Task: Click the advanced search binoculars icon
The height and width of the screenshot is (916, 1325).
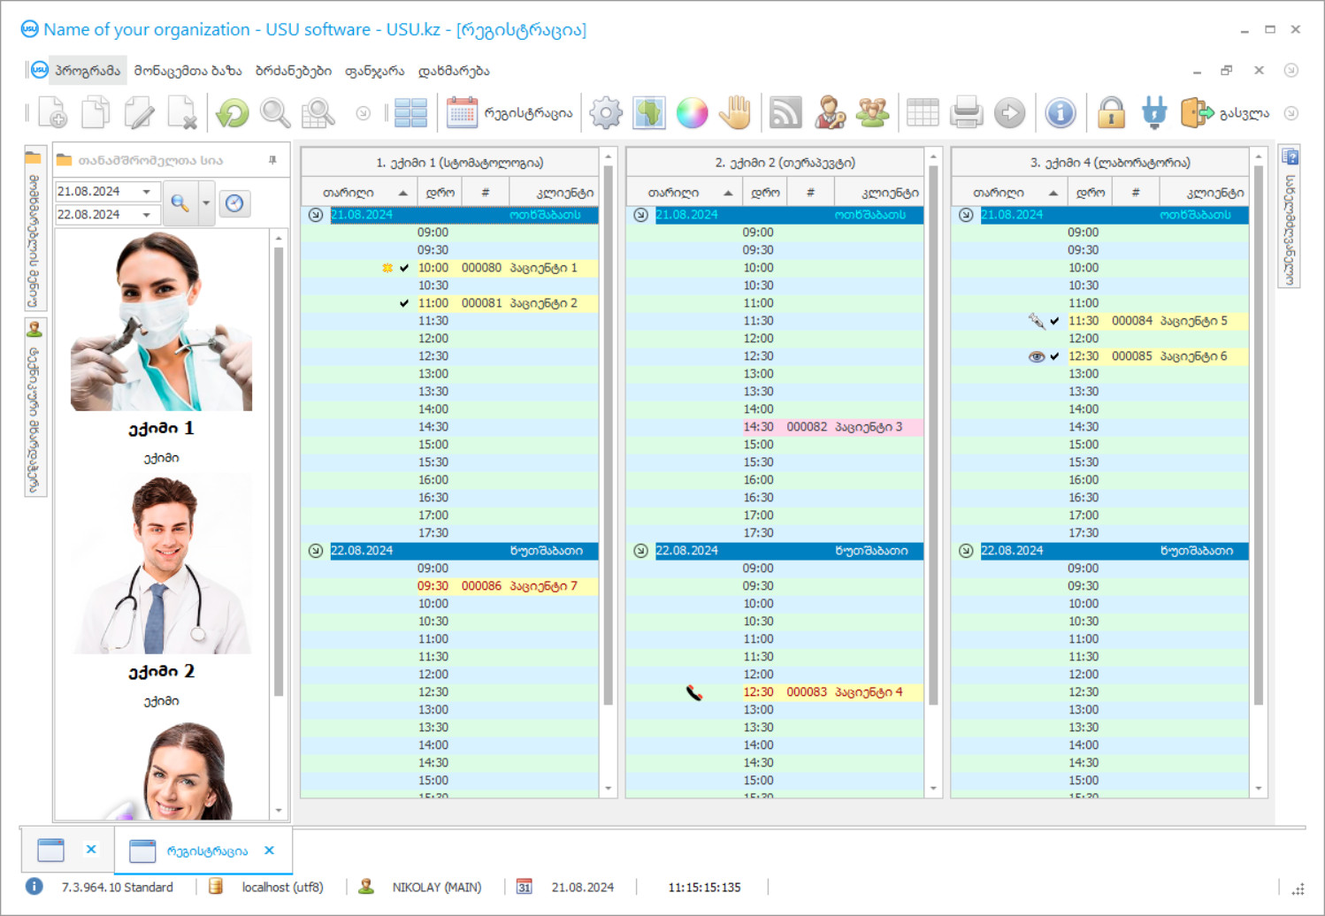Action: 318,112
